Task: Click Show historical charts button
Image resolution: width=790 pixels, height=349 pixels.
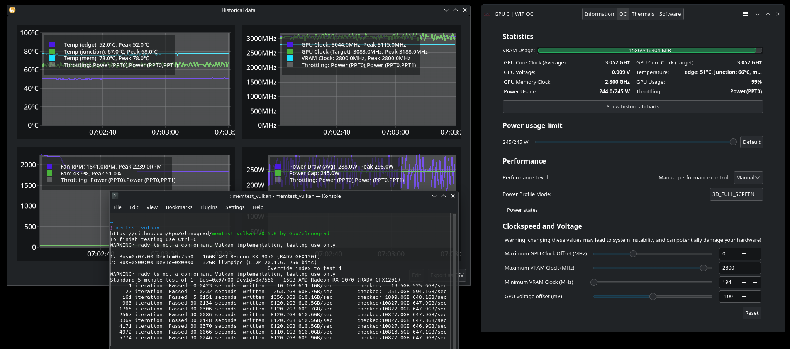Action: click(x=633, y=107)
